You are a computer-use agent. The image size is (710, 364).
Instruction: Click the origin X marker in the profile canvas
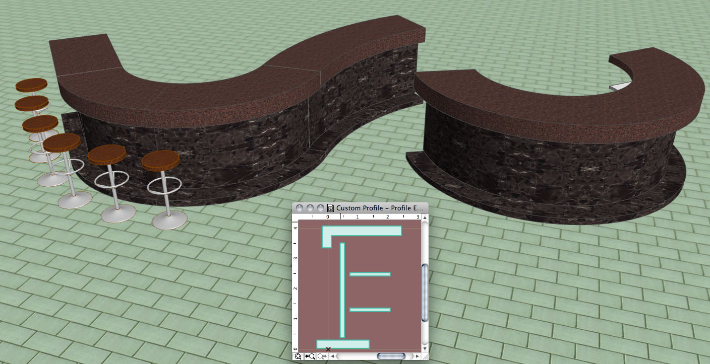click(x=328, y=349)
